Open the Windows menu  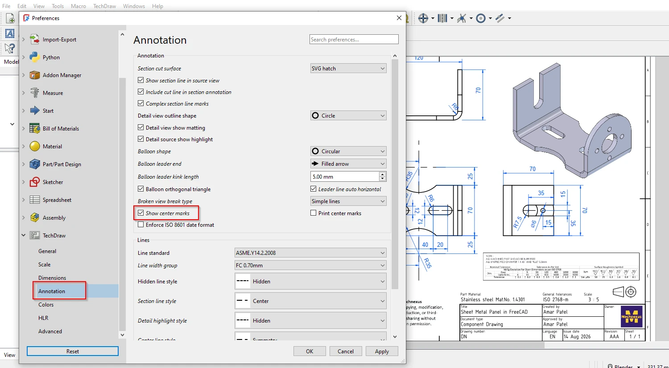pyautogui.click(x=134, y=6)
